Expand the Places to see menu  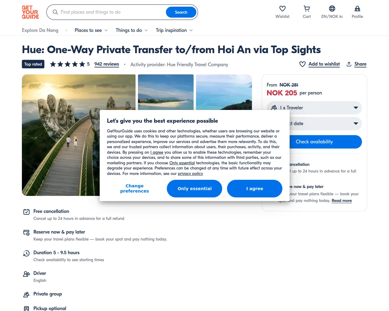tap(91, 30)
